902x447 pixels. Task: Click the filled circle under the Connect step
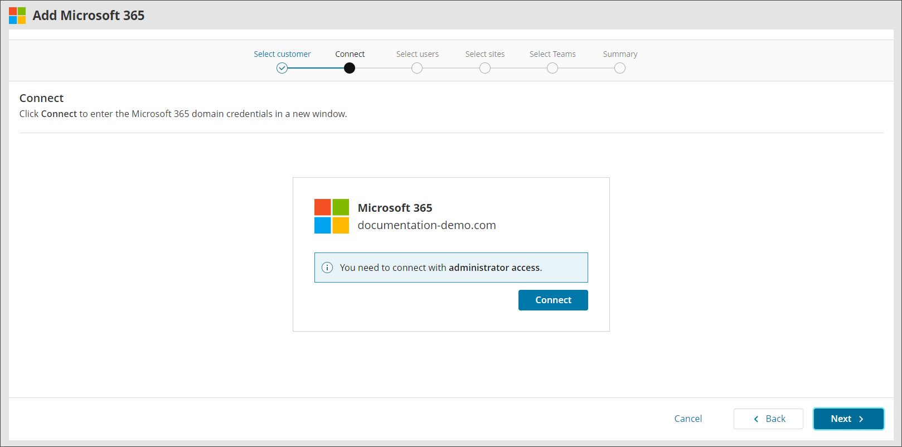[x=350, y=68]
